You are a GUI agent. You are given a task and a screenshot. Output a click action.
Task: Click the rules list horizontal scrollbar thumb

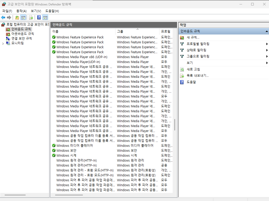coord(69,195)
